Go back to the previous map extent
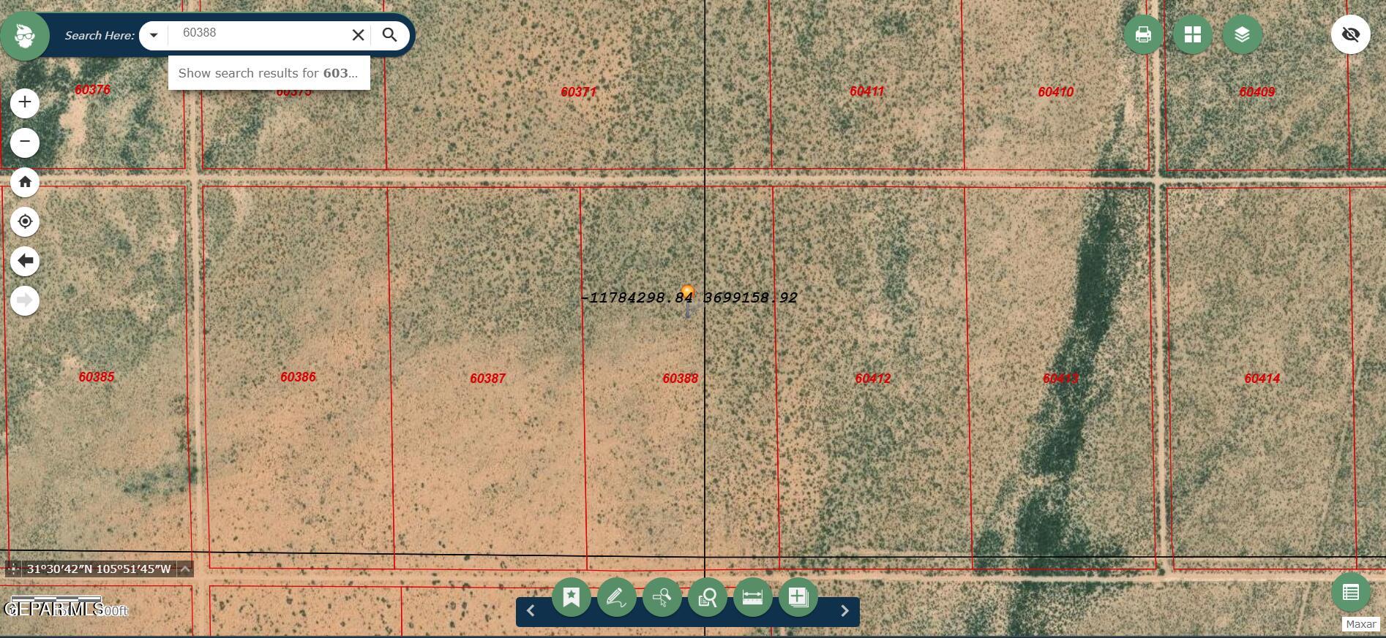 click(x=25, y=261)
